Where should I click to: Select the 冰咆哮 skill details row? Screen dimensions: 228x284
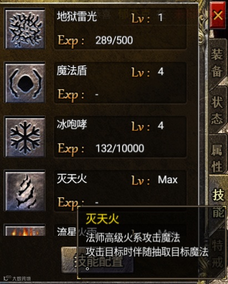pyautogui.click(x=120, y=137)
